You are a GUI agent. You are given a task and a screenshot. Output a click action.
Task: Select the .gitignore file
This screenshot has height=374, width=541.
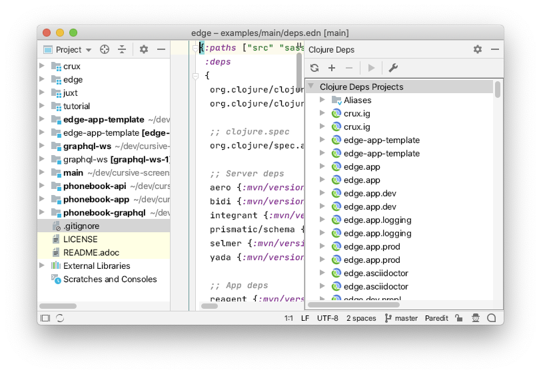(x=104, y=226)
